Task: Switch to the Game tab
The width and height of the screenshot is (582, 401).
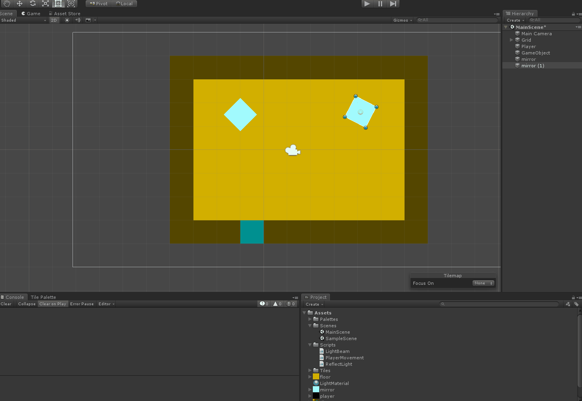Action: [x=31, y=14]
